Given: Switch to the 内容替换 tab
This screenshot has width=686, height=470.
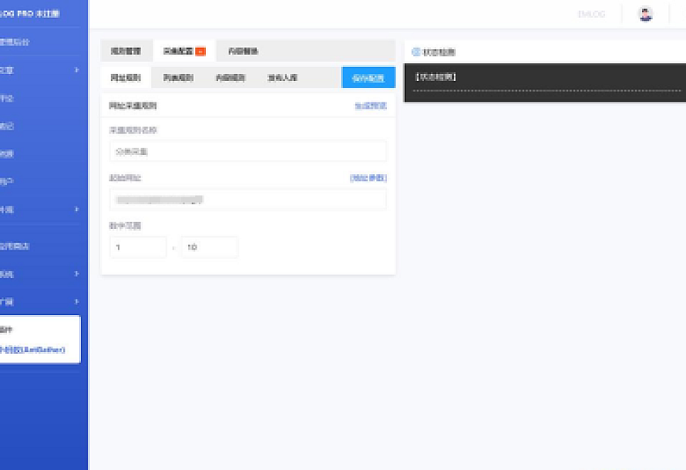Looking at the screenshot, I should click(243, 52).
